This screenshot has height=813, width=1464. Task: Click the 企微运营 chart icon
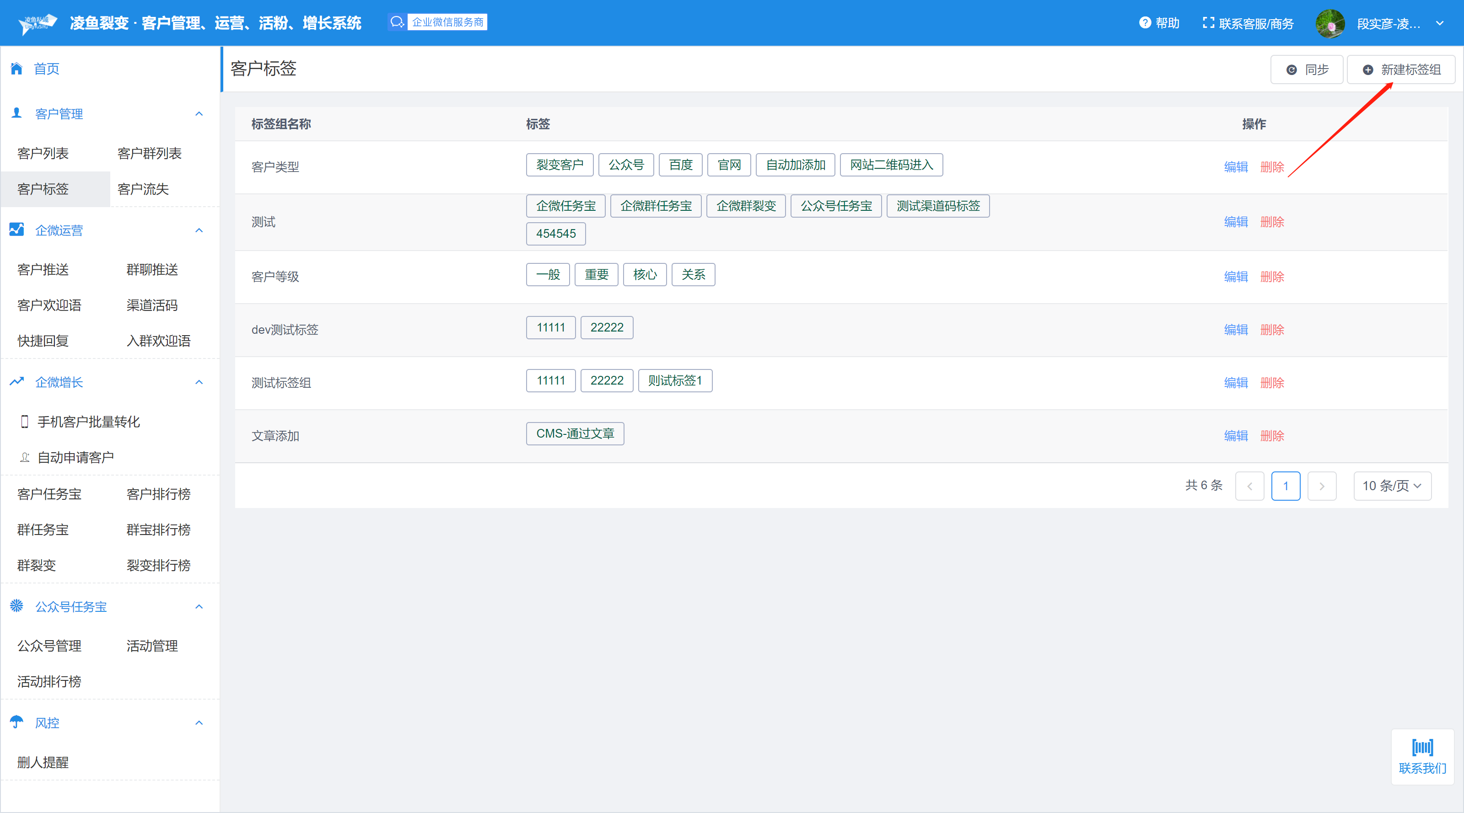(x=16, y=230)
